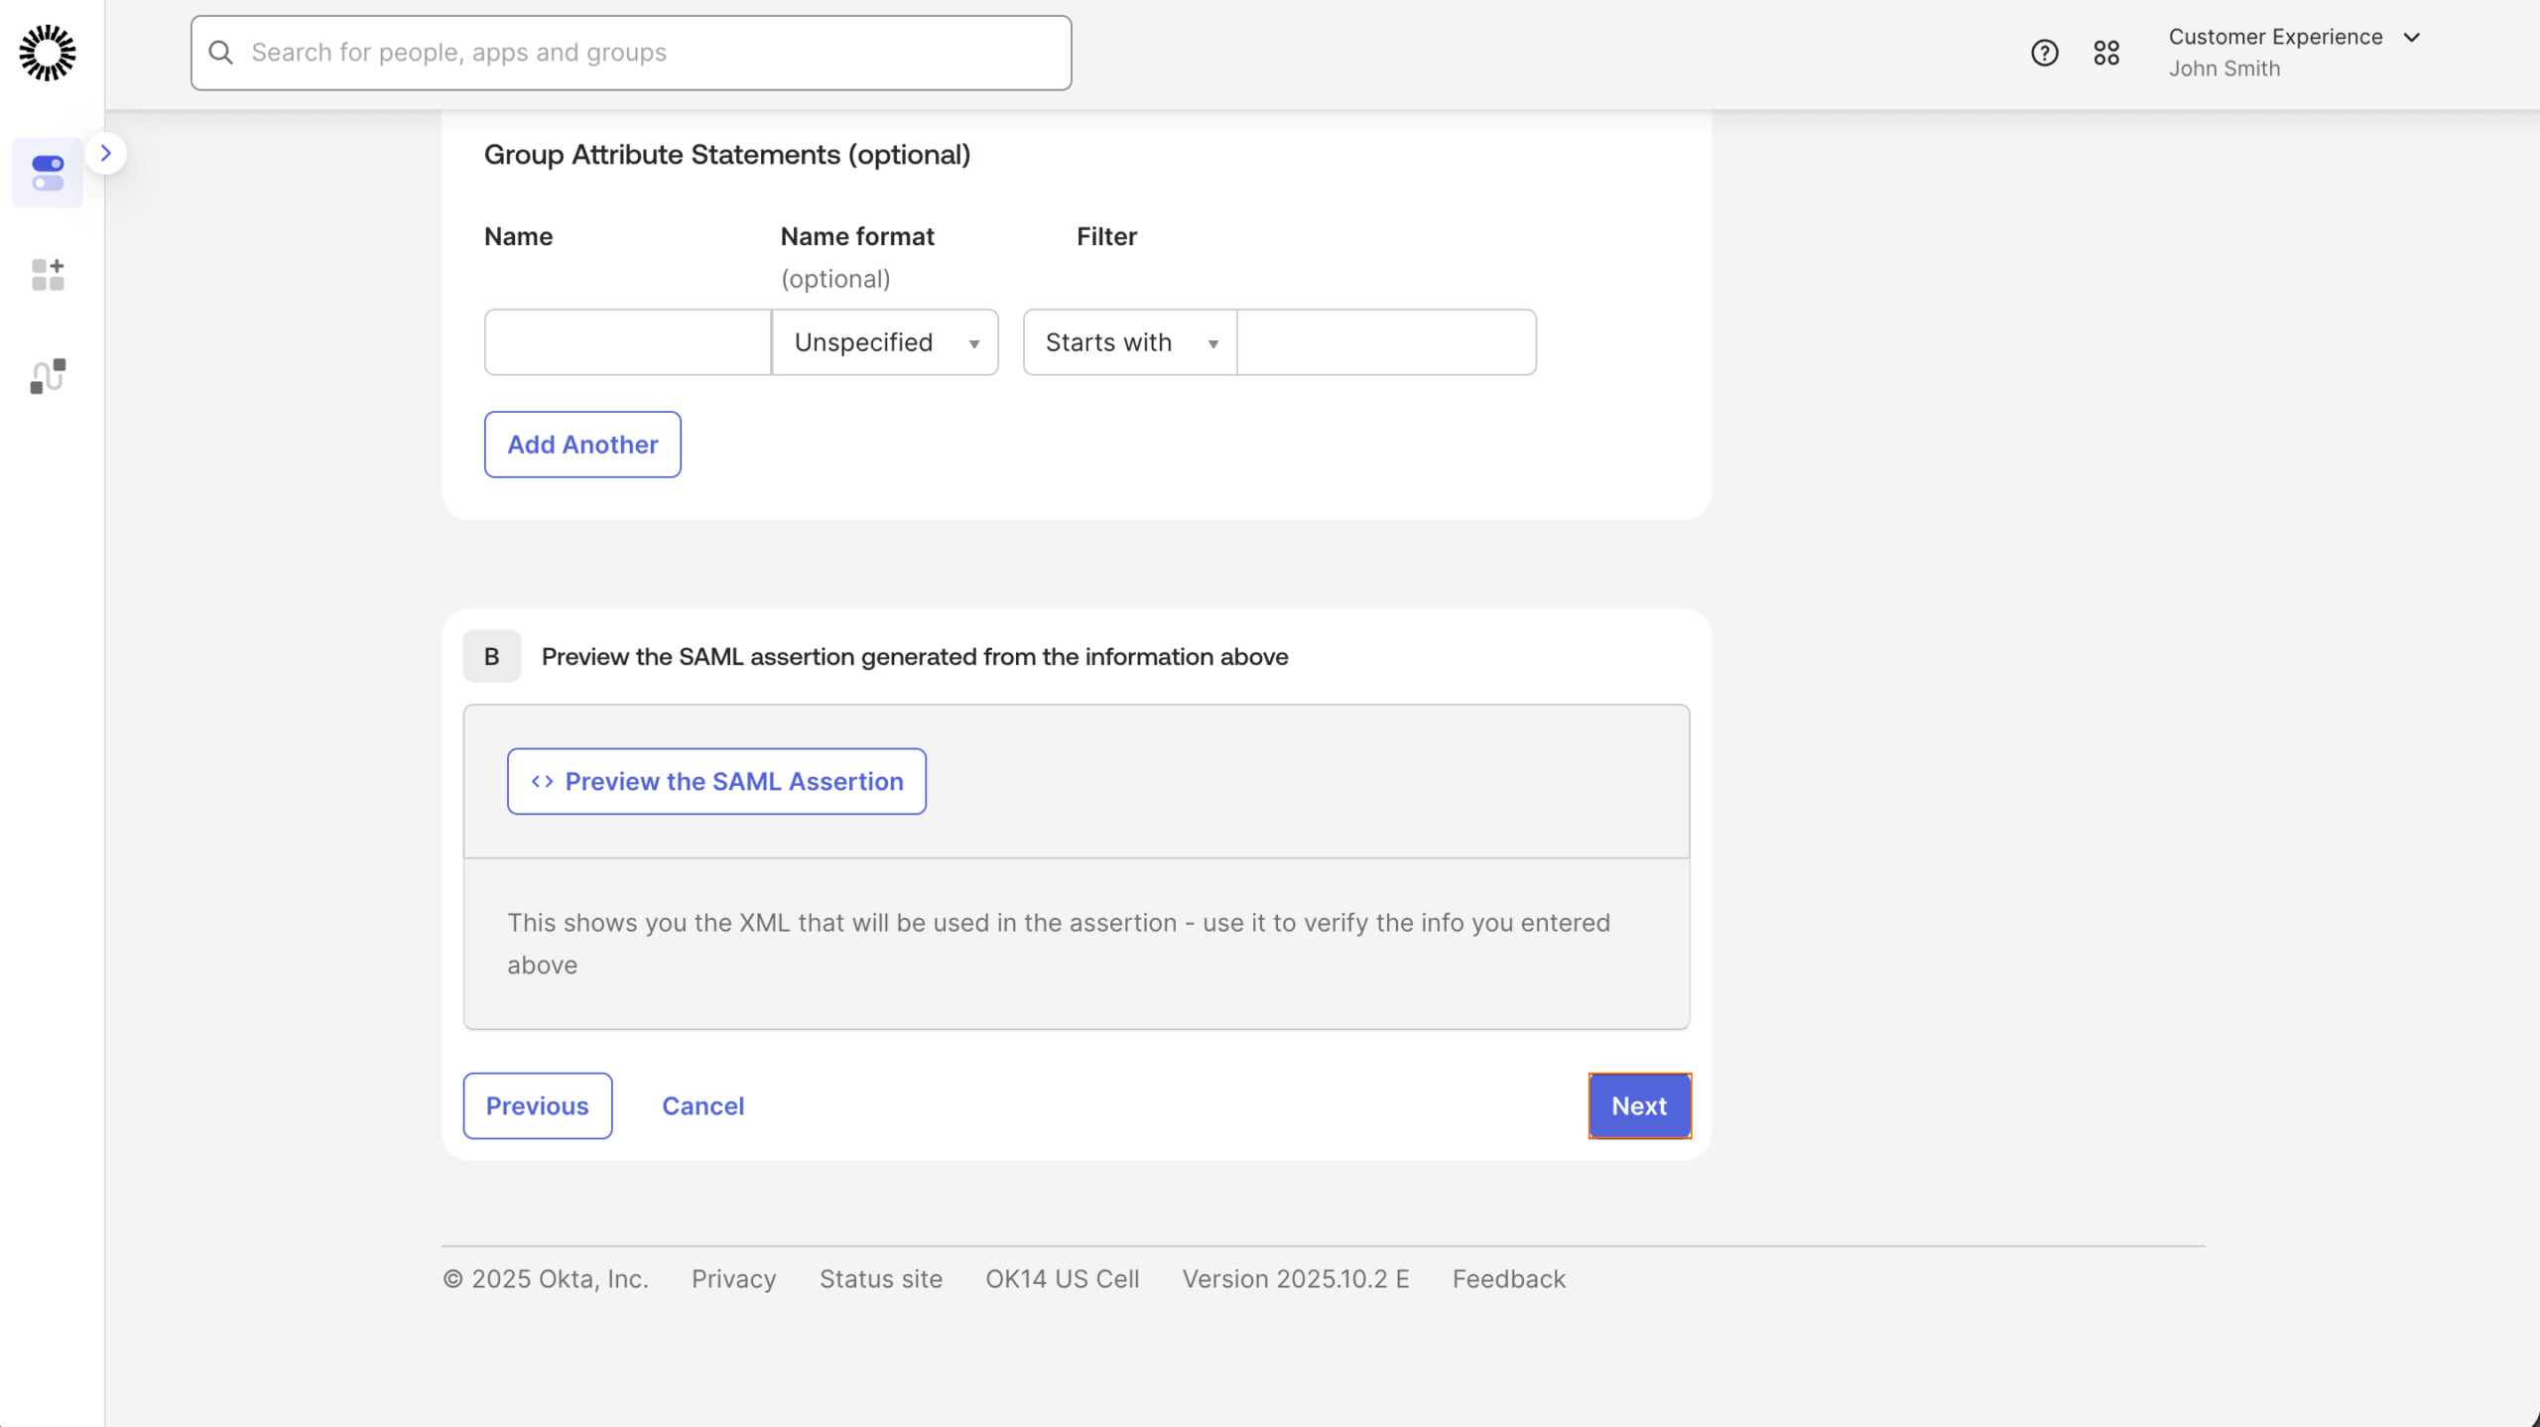Click the Next button
Image resolution: width=2540 pixels, height=1427 pixels.
coord(1639,1105)
